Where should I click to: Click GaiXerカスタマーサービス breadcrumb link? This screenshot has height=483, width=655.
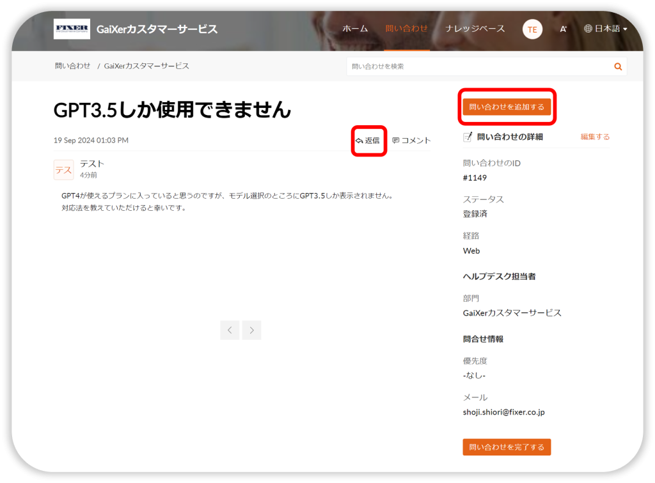coord(146,66)
